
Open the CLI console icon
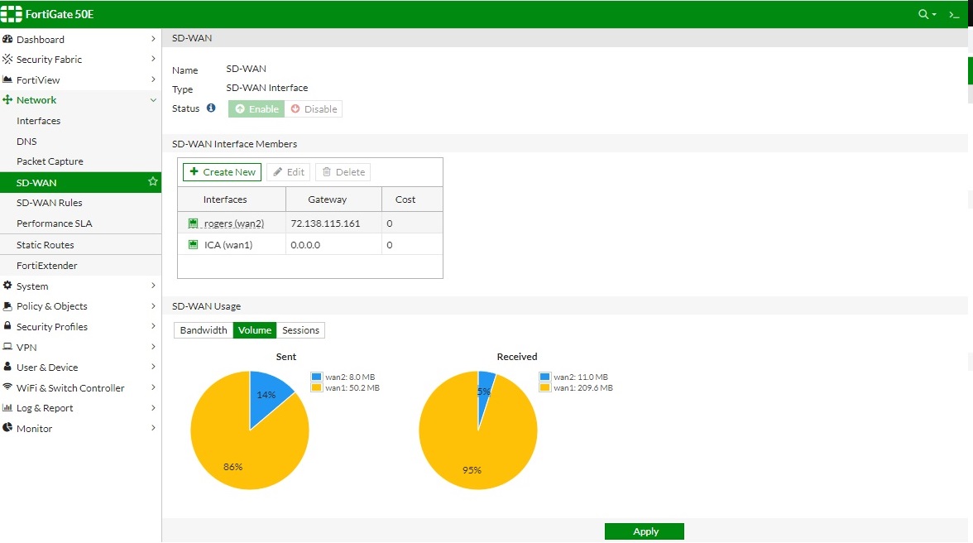point(955,14)
